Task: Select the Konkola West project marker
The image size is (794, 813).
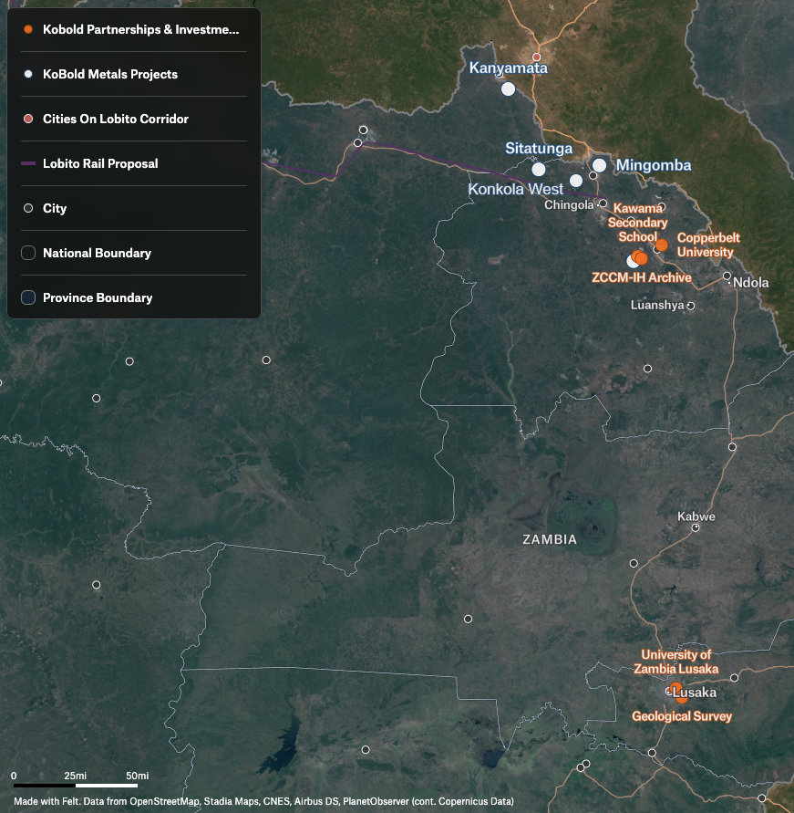Action: click(x=575, y=181)
